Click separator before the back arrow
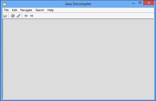 [22, 16]
